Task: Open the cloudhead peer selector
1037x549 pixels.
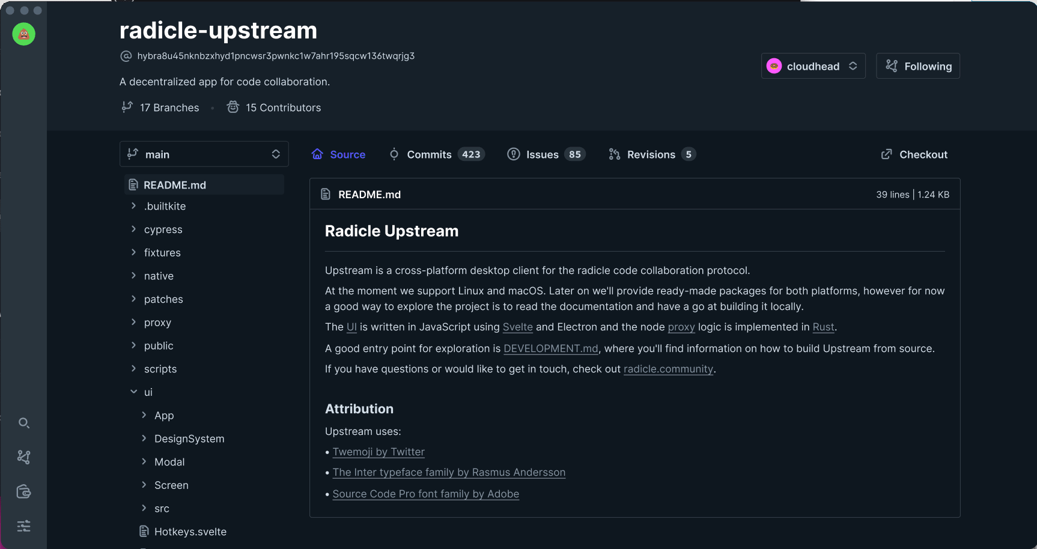Action: 813,66
